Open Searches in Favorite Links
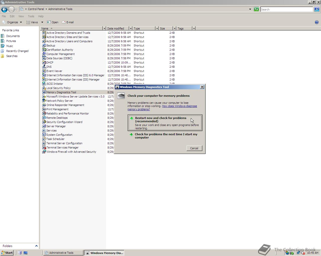Image resolution: width=321 pixels, height=256 pixels. [12, 56]
